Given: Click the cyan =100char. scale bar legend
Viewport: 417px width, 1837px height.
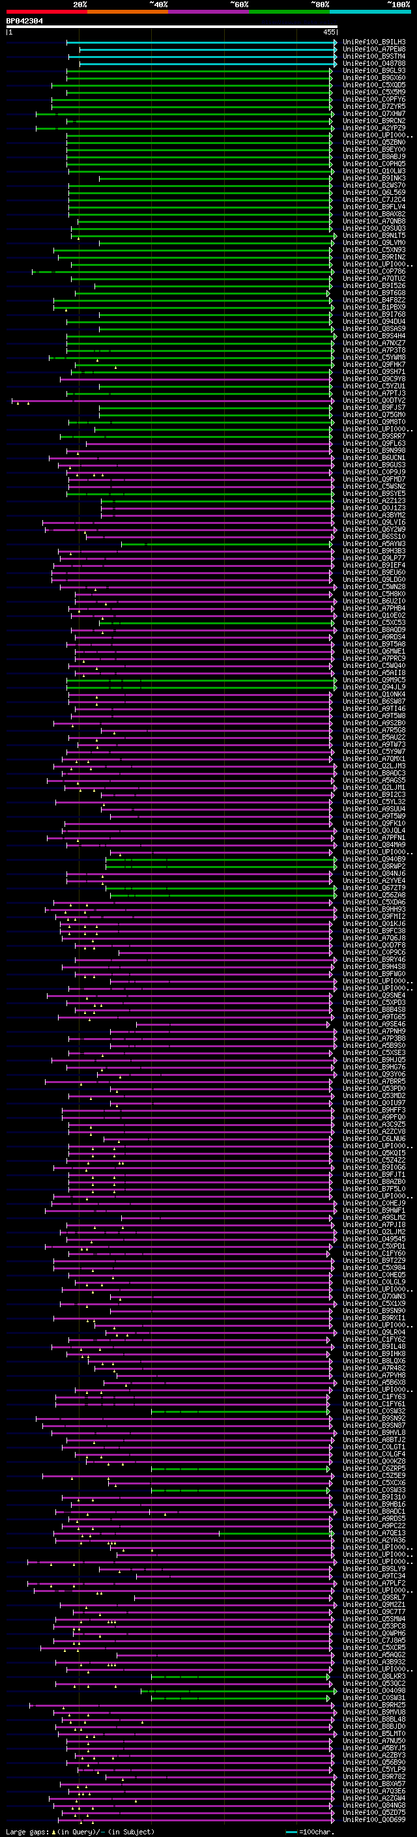Looking at the screenshot, I should pos(291,1831).
